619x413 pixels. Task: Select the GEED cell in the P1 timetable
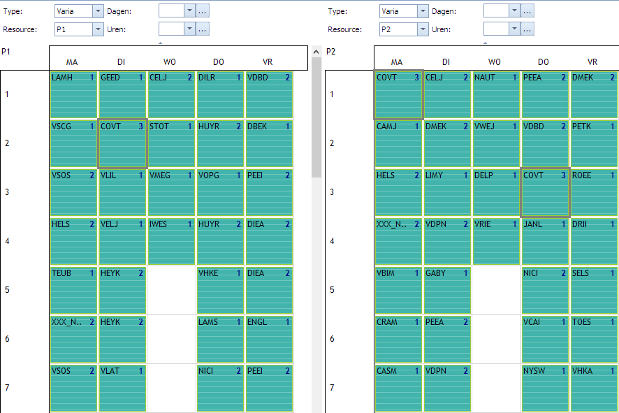[x=122, y=95]
